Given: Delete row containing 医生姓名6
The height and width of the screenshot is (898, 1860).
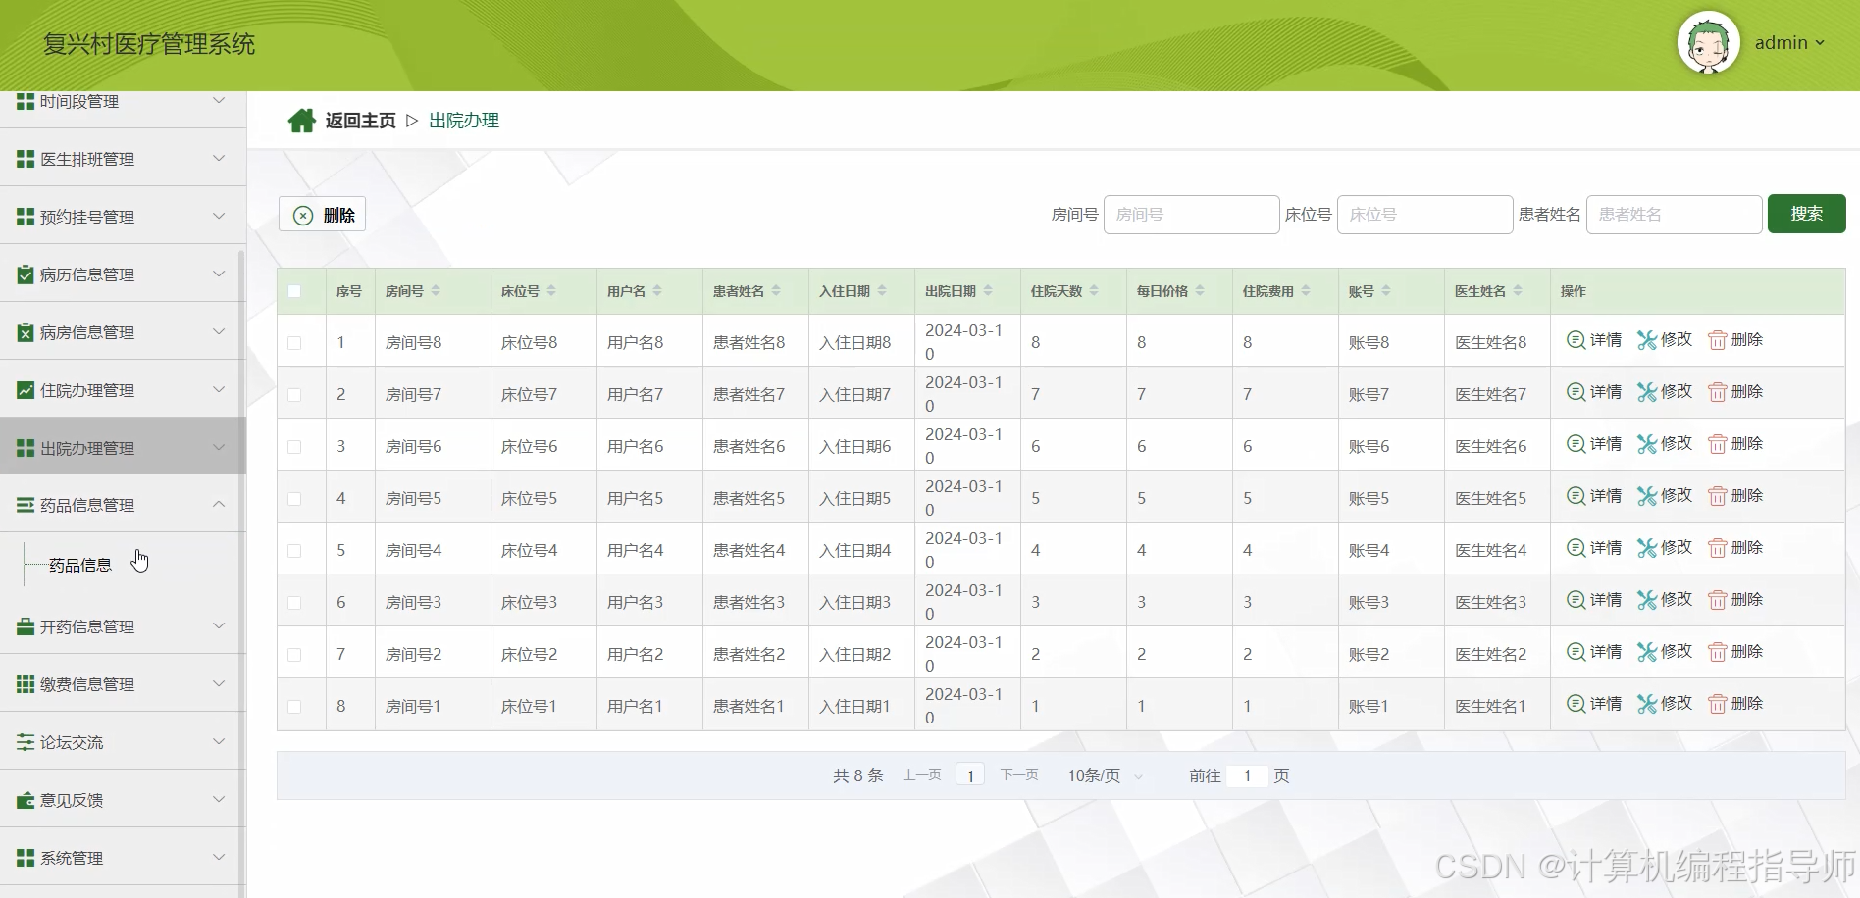Looking at the screenshot, I should click(x=1735, y=444).
